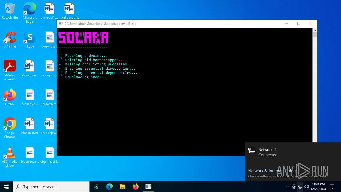Select the virginiaeasil image file icon
The height and width of the screenshot is (192, 341).
pyautogui.click(x=49, y=155)
